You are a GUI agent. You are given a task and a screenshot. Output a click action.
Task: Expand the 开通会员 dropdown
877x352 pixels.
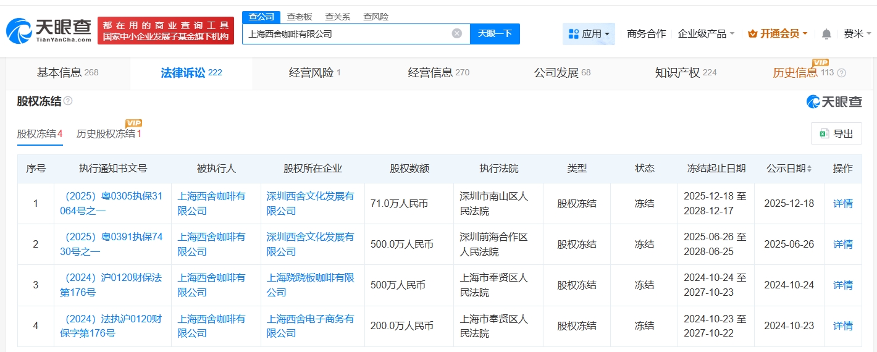point(778,34)
